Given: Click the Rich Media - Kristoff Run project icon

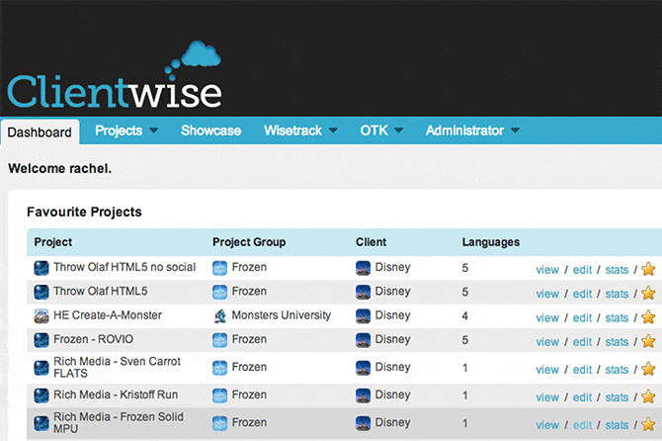Looking at the screenshot, I should click(41, 397).
